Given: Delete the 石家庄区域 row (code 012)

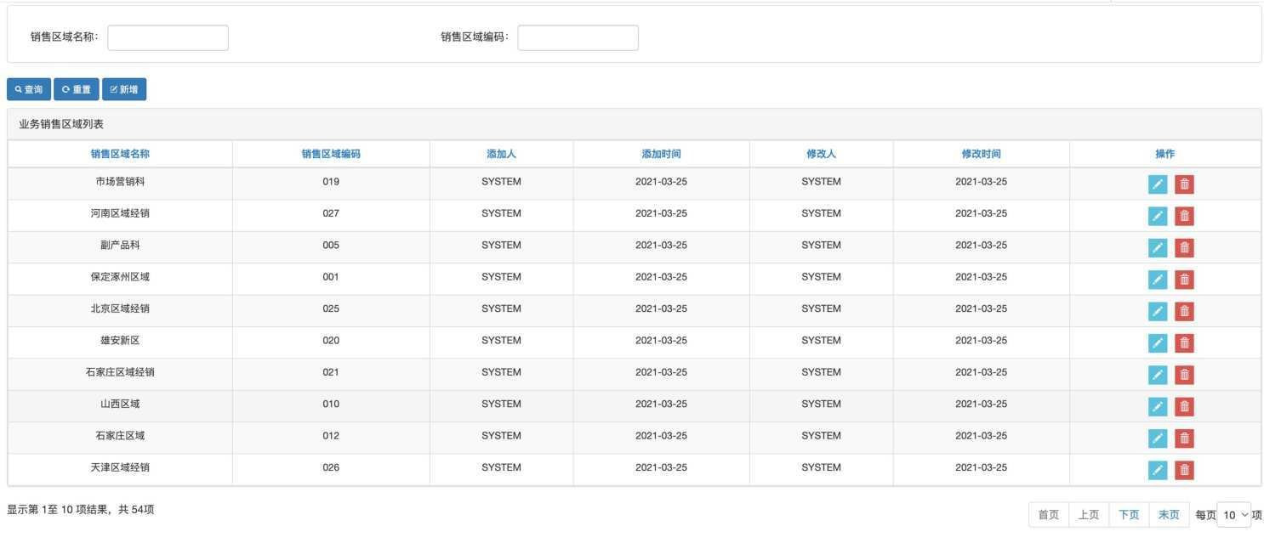Looking at the screenshot, I should [1184, 438].
